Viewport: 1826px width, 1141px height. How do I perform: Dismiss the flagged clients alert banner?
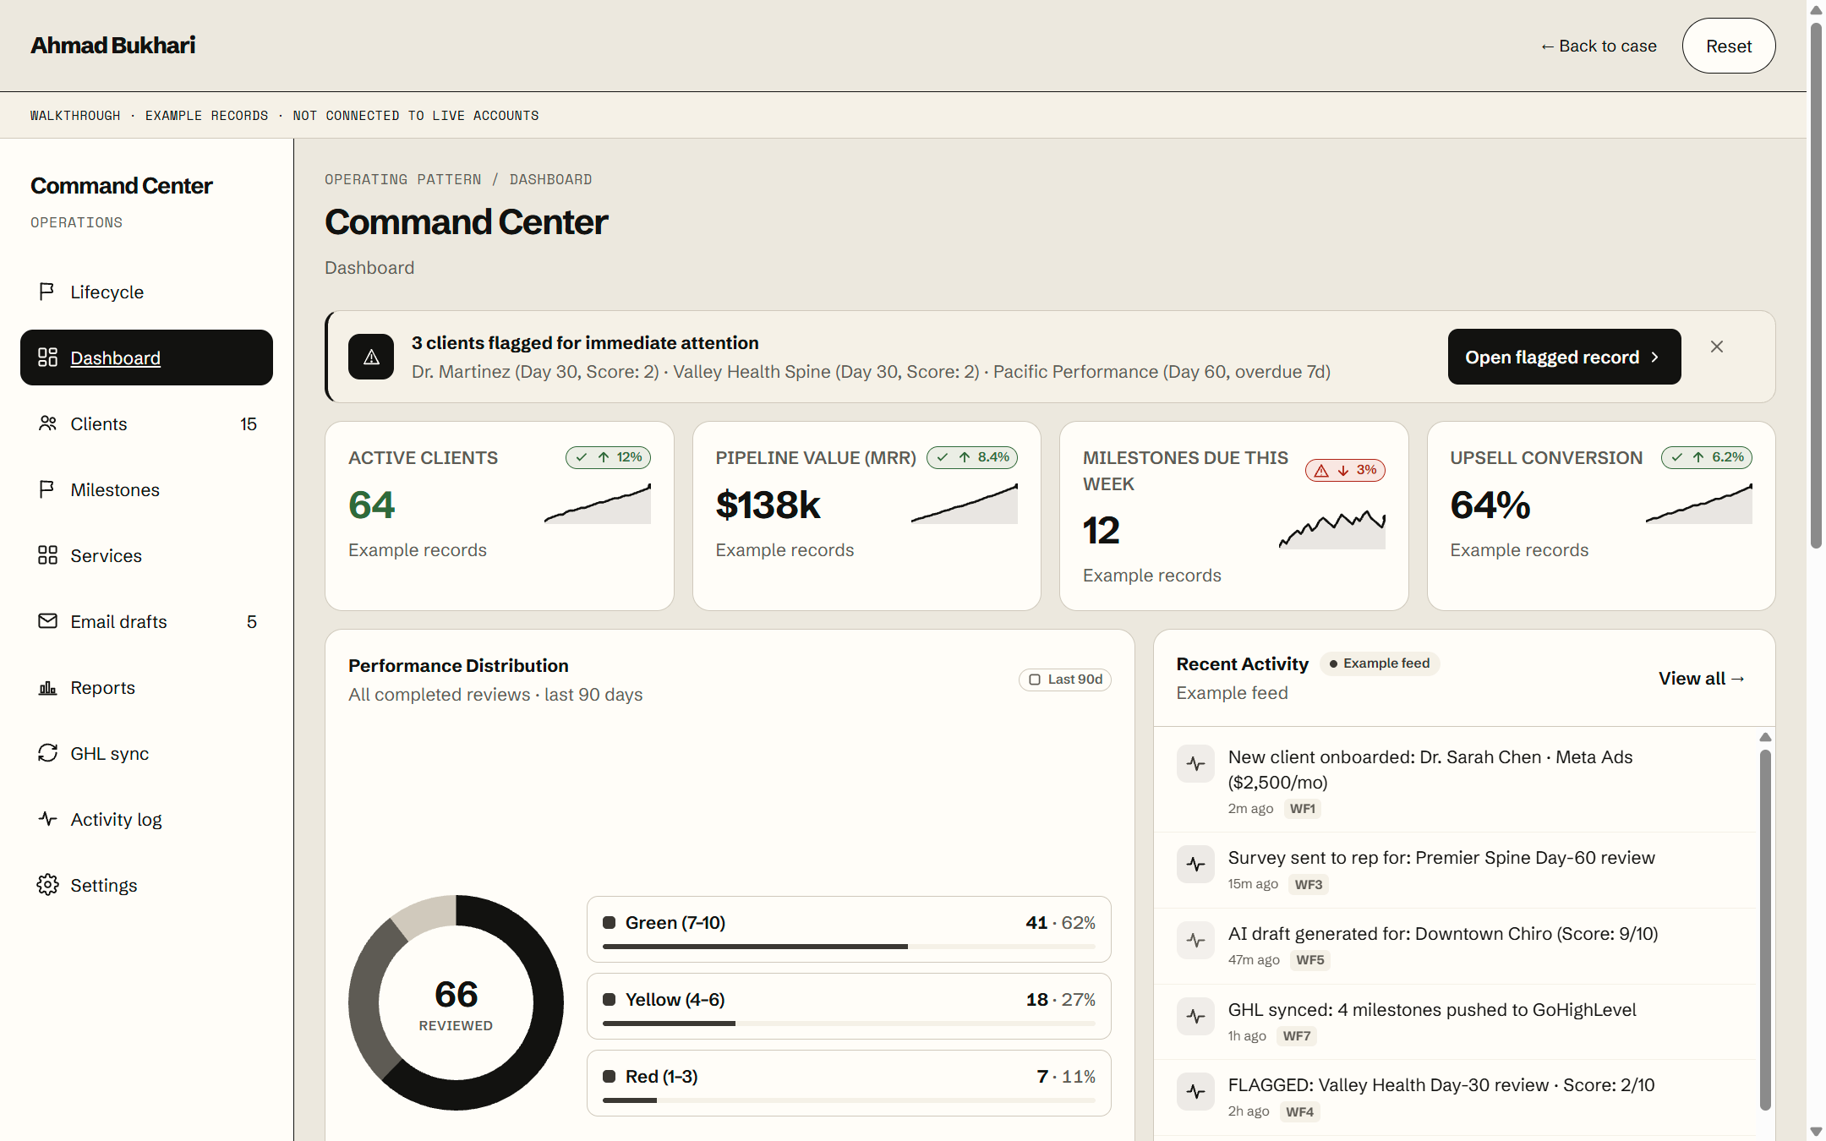tap(1717, 347)
